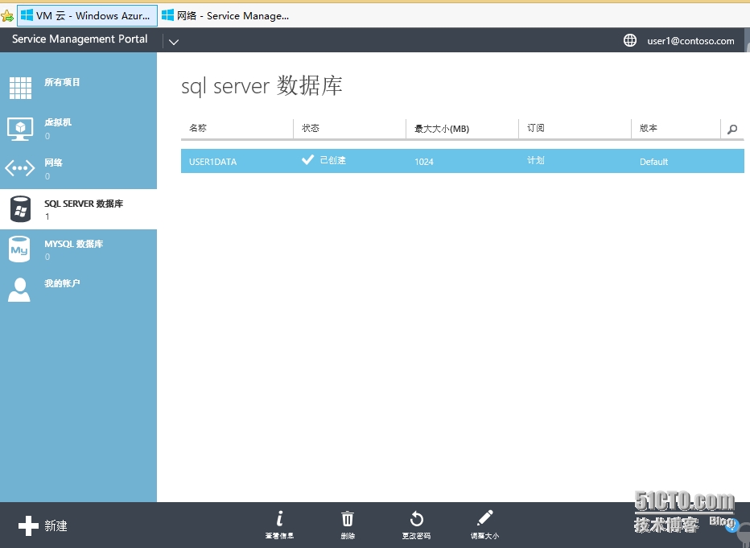Click Service Management Portal title

point(80,39)
